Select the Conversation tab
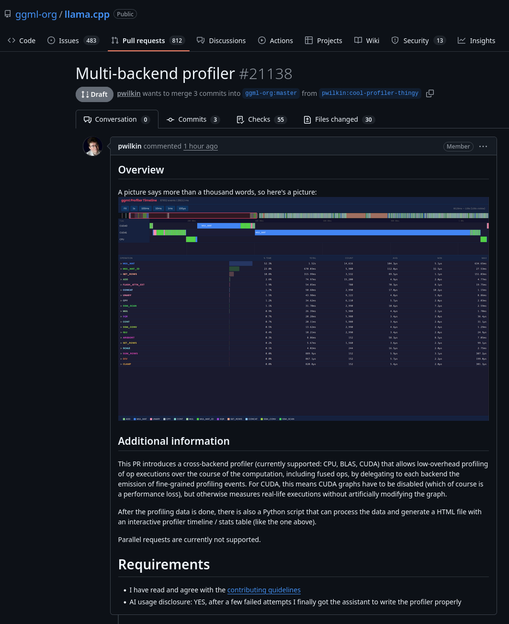Viewport: 509px width, 624px height. pos(117,119)
